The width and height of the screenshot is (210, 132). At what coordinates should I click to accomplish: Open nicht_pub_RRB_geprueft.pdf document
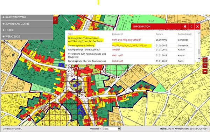point(126,40)
